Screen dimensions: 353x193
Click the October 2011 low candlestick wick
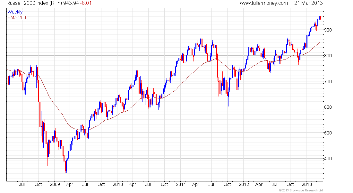click(228, 102)
